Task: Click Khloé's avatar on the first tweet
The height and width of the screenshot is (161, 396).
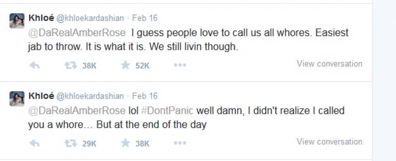Action: point(17,21)
